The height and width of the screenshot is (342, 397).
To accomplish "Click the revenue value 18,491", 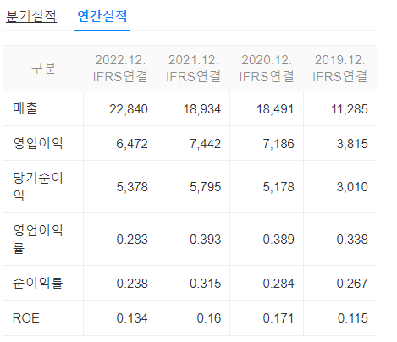I will [275, 109].
